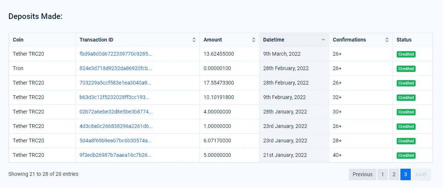This screenshot has height=188, width=443.
Task: Click Showing 21 to 28 entries text
Action: tap(43, 174)
